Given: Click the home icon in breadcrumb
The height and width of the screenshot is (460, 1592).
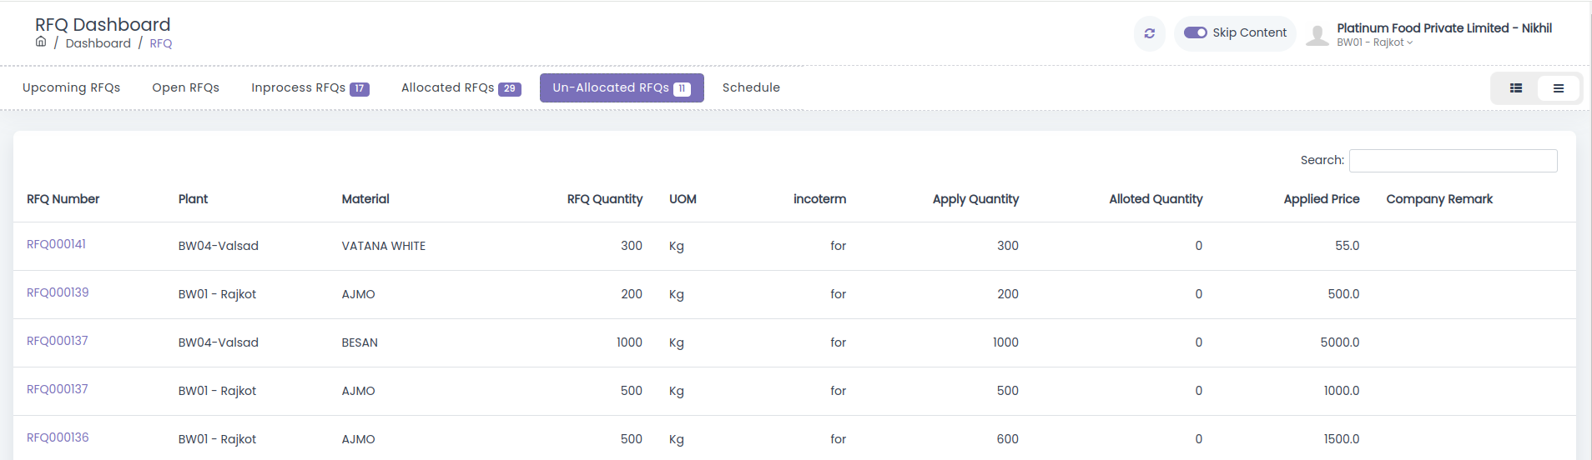Looking at the screenshot, I should point(41,42).
